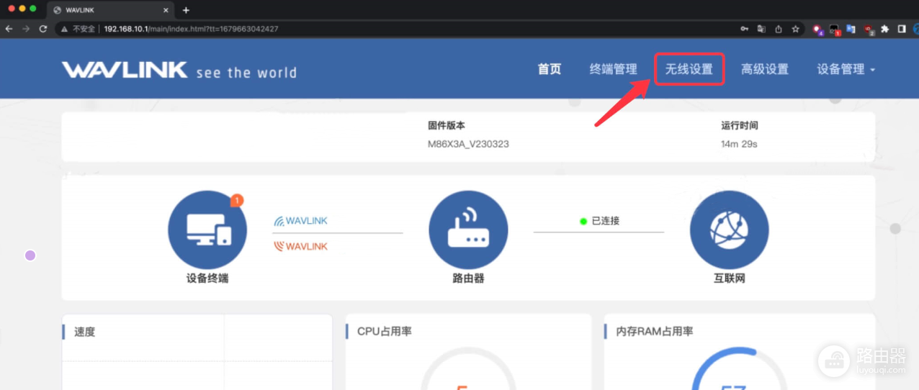Close the WAVLINK browser tab

click(x=166, y=10)
